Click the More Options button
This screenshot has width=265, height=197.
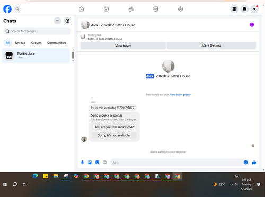pos(211,46)
